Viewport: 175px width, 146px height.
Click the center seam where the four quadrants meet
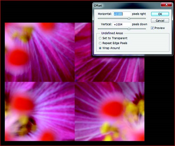(x=75, y=82)
